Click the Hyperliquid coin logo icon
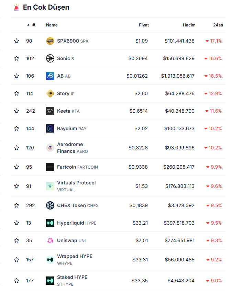The width and height of the screenshot is (243, 294). (x=50, y=223)
